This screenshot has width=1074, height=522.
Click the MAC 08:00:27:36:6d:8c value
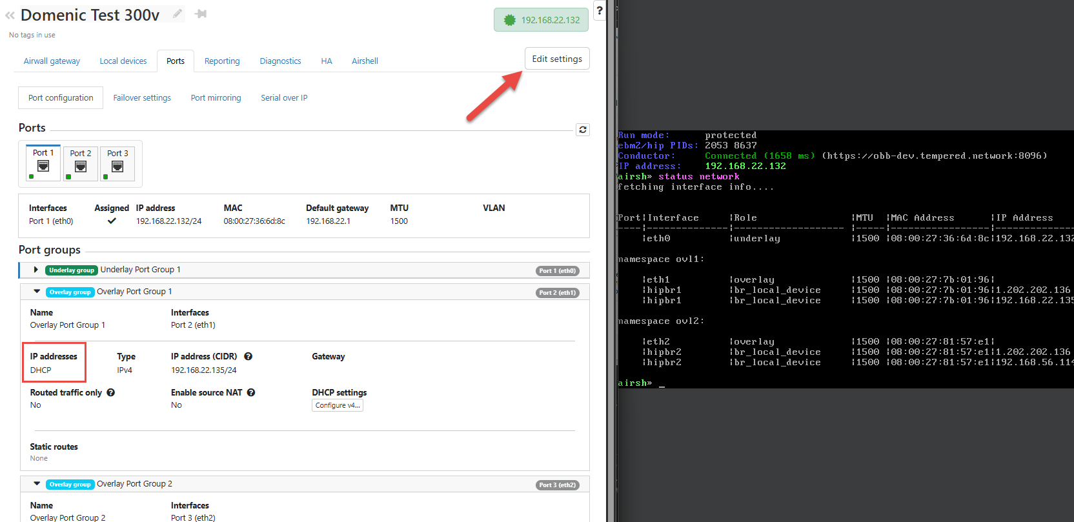tap(254, 221)
